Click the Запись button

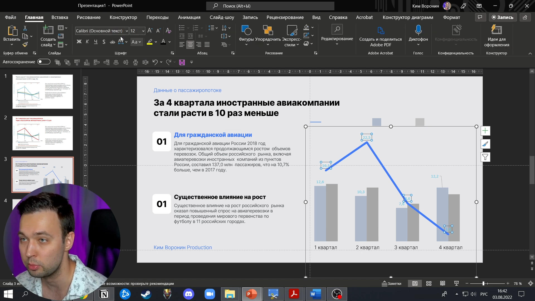tap(503, 17)
